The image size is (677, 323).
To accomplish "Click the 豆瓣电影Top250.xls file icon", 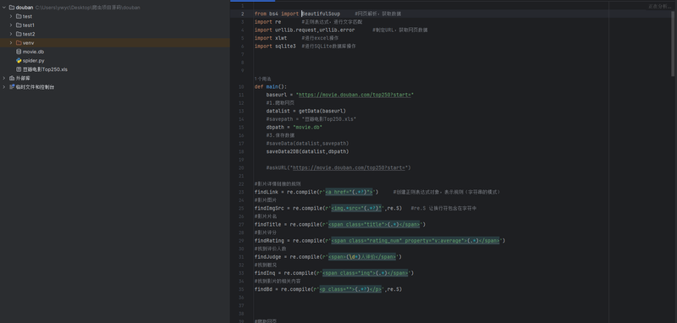I will [19, 69].
